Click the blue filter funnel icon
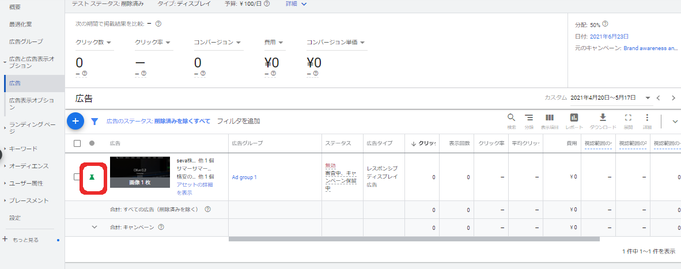Viewport: 681px width, 269px height. pyautogui.click(x=94, y=122)
